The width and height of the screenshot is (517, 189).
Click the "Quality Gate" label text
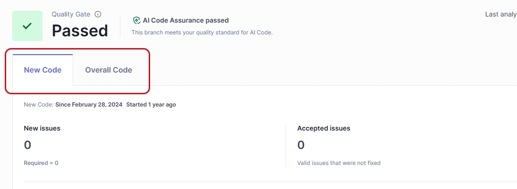pos(71,14)
